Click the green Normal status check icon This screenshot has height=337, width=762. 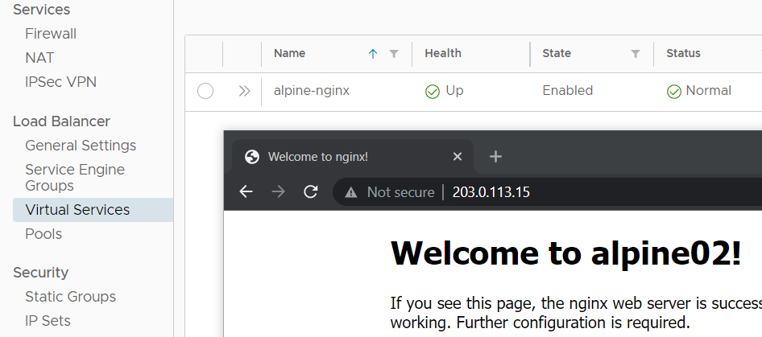tap(673, 92)
